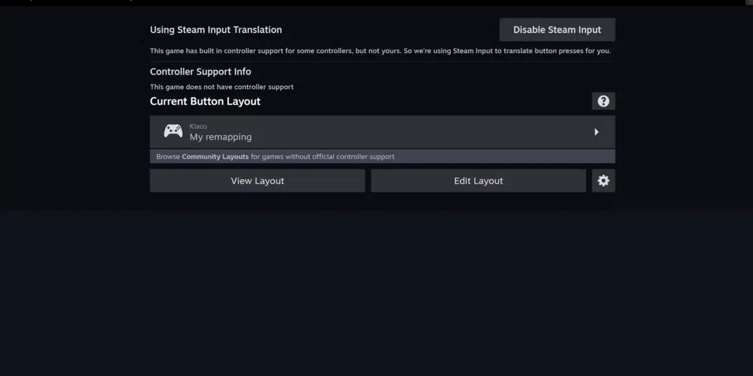Viewport: 753px width, 376px height.
Task: Open the question mark help icon
Action: tap(603, 101)
